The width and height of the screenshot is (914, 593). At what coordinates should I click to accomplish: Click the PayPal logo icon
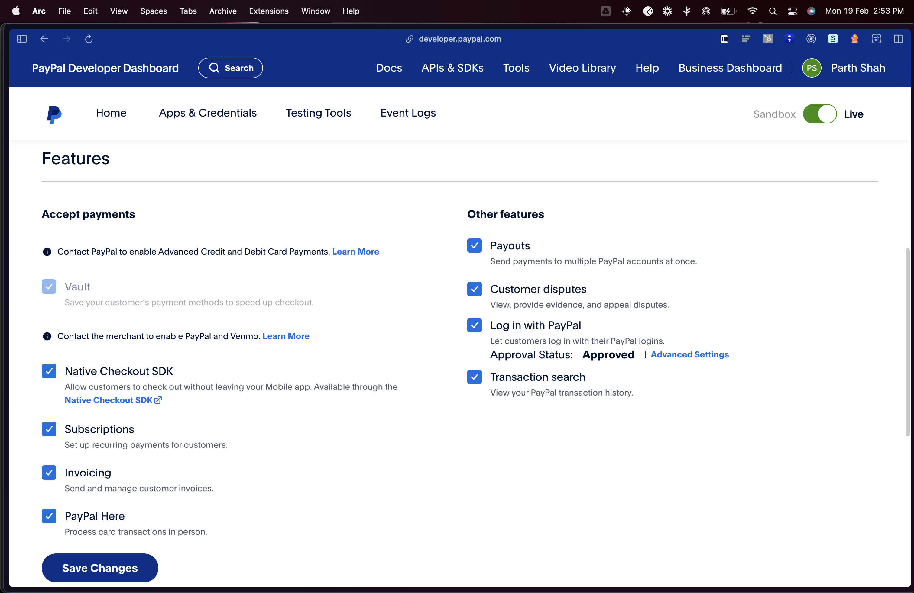tap(54, 114)
